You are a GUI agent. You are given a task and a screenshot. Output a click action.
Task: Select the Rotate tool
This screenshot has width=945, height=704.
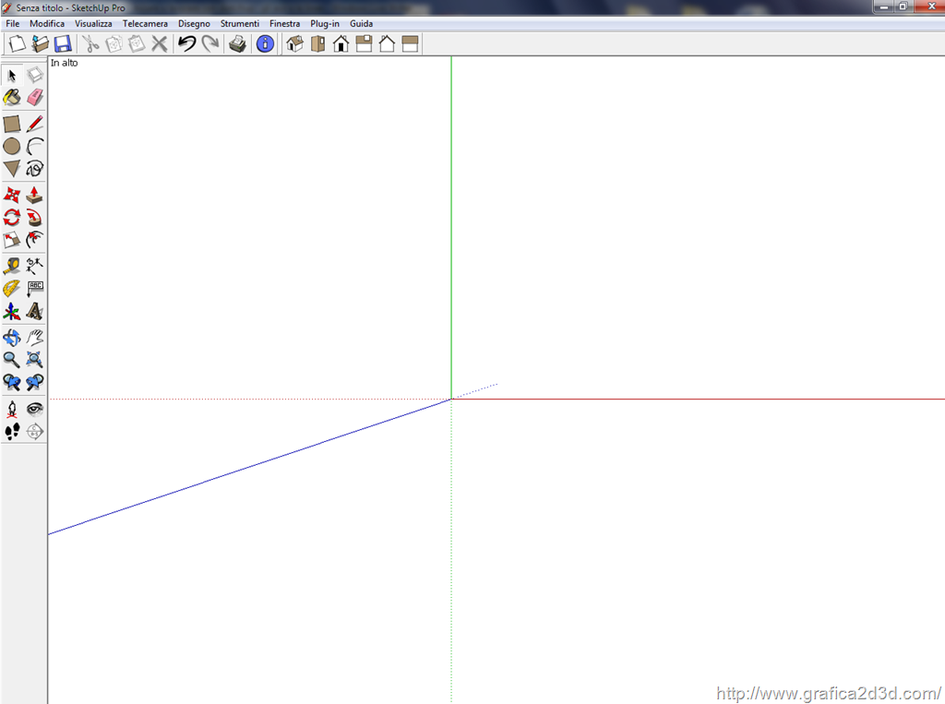pyautogui.click(x=12, y=218)
